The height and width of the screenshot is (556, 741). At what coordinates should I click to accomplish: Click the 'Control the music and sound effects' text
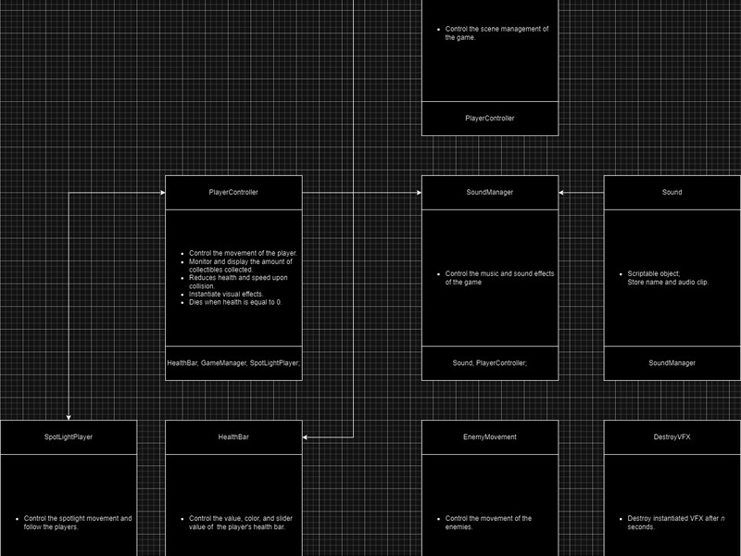499,278
